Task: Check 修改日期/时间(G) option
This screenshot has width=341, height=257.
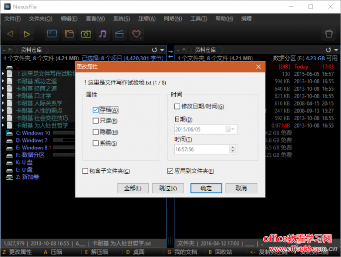Action: coord(177,107)
